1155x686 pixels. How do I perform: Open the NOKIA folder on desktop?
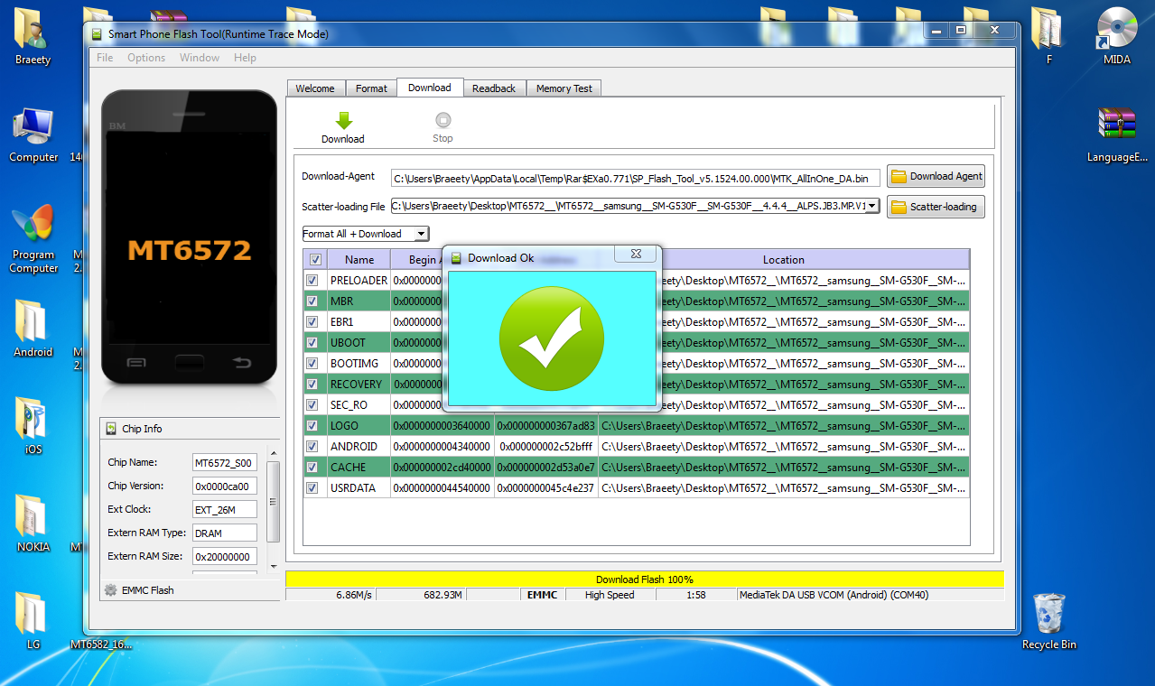click(33, 524)
